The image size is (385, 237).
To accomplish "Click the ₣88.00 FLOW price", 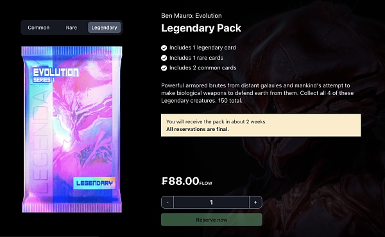I will click(x=187, y=181).
